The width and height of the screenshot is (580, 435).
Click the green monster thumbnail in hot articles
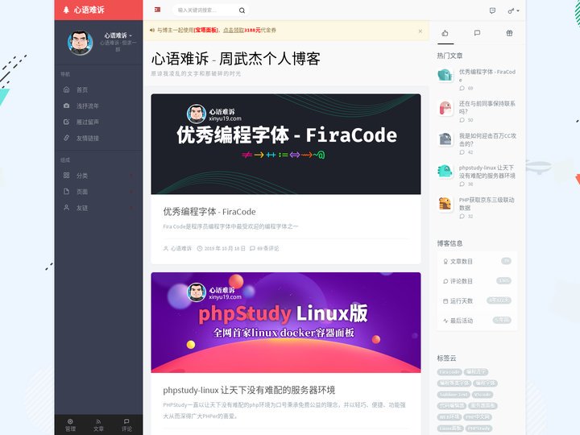[445, 172]
